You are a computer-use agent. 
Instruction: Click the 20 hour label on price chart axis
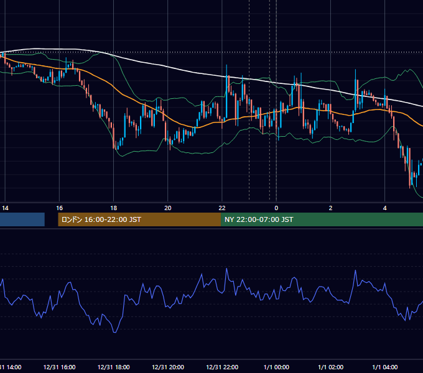168,208
